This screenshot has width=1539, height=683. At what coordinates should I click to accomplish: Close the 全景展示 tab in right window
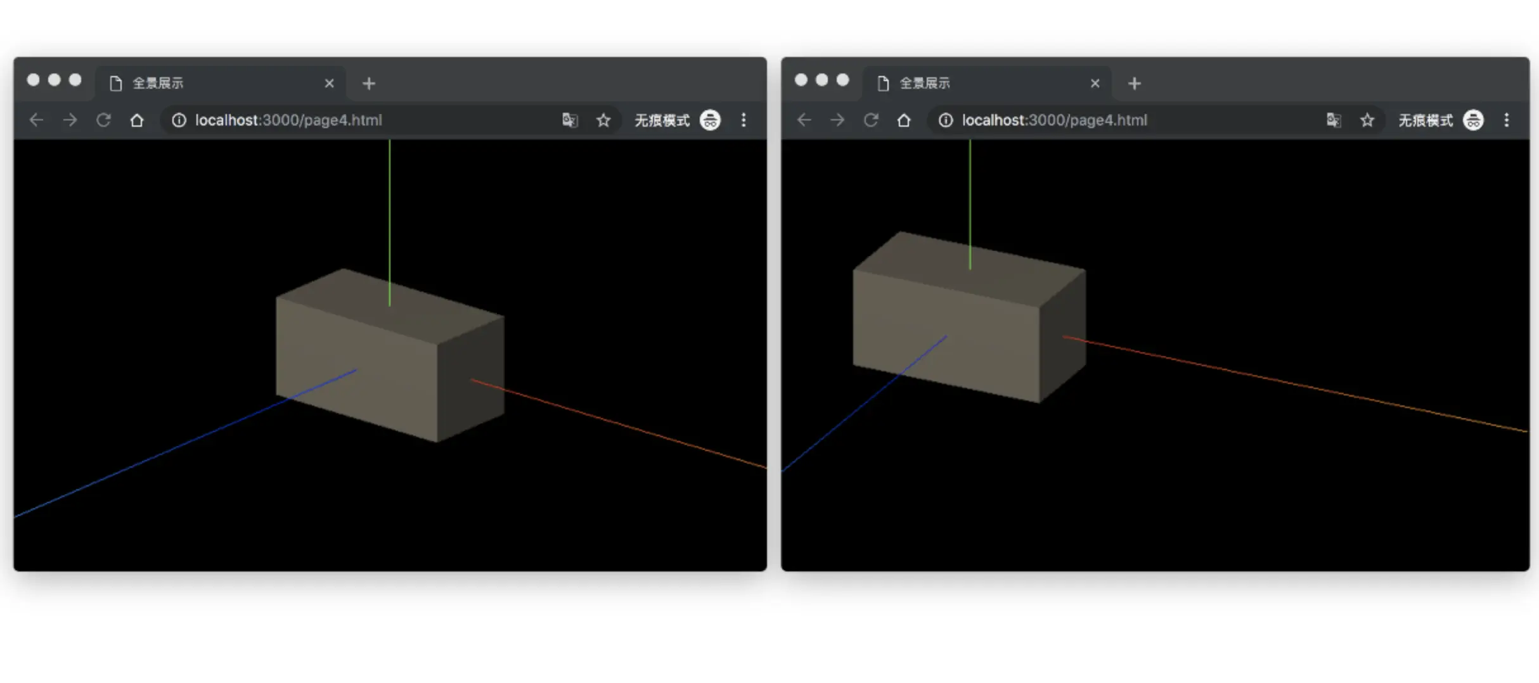[1095, 83]
